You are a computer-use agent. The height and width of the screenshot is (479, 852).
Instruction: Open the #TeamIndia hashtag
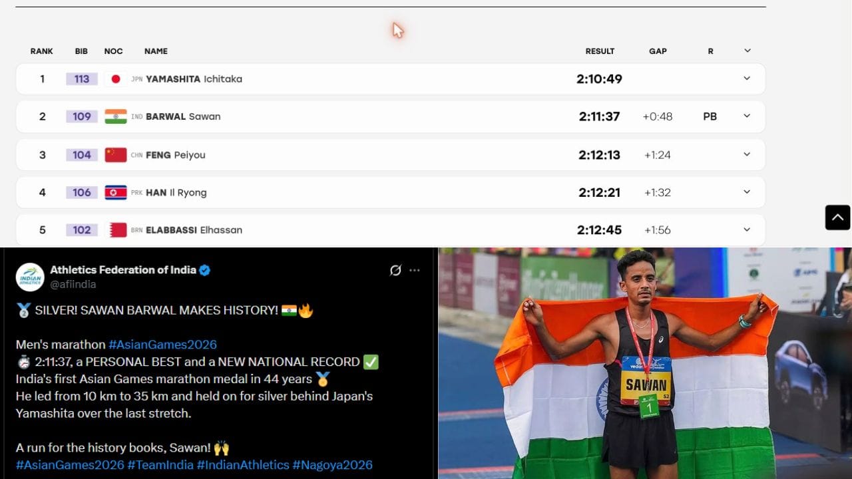pyautogui.click(x=160, y=465)
